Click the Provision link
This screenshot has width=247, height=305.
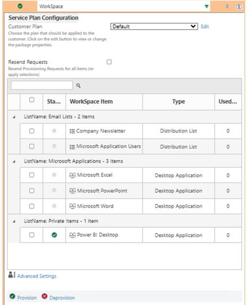(27, 298)
